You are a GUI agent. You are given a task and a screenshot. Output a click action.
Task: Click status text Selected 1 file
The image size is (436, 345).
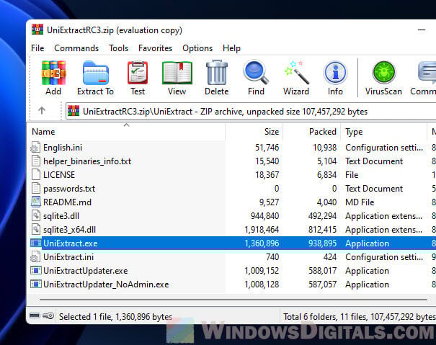(x=115, y=317)
